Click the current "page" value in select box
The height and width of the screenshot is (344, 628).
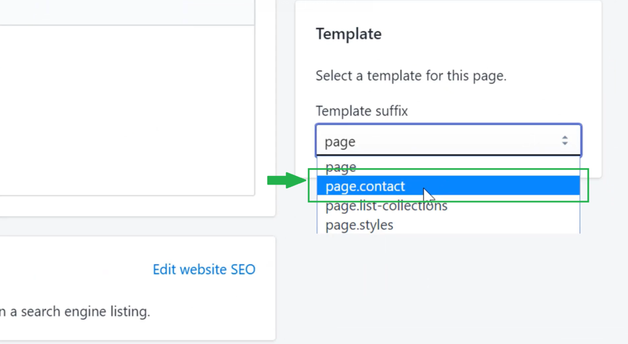click(x=340, y=142)
